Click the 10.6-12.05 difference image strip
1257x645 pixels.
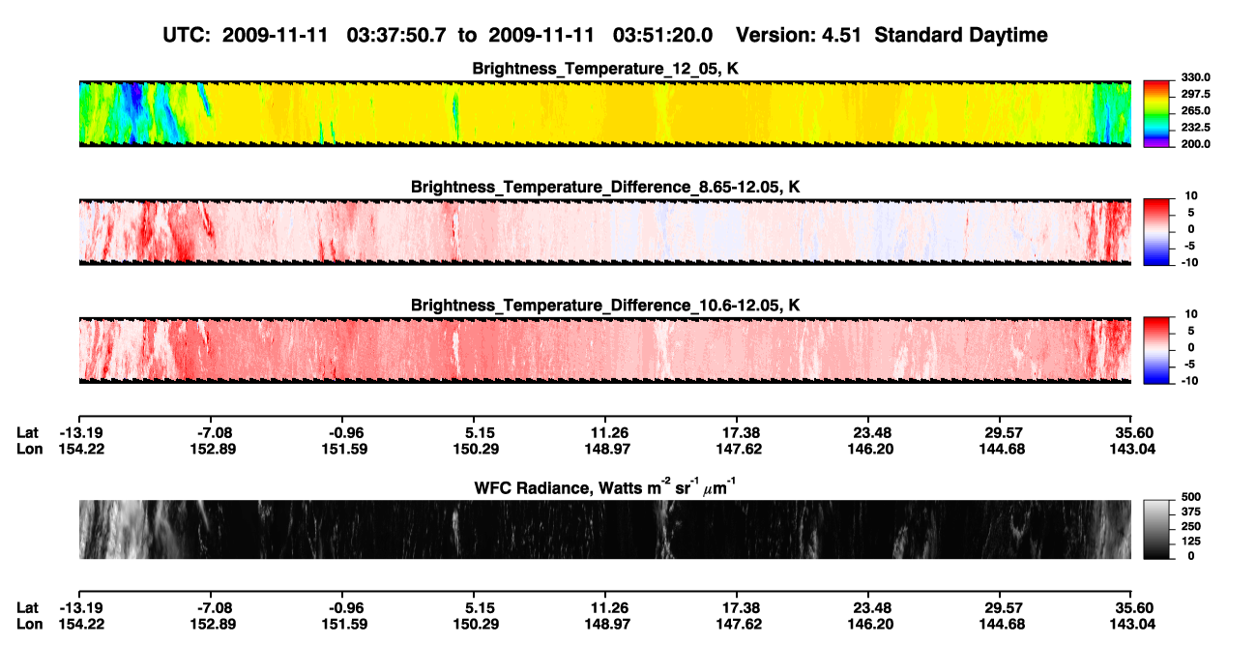tap(605, 350)
